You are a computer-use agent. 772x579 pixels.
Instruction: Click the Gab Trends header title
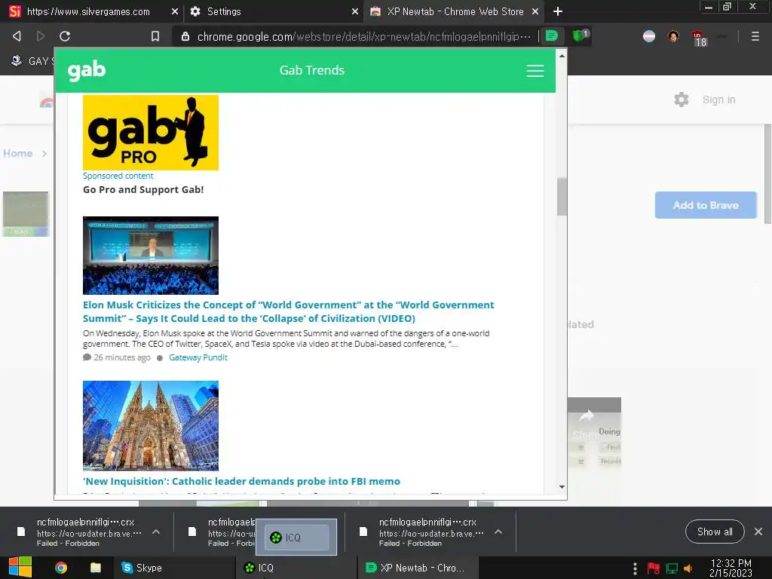tap(311, 70)
